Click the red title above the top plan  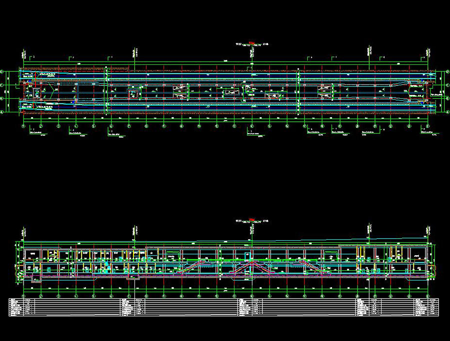253,42
